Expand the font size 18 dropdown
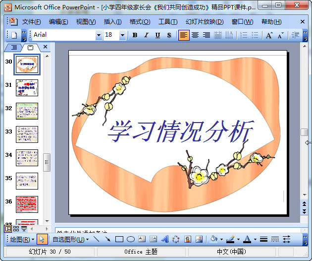312x261 pixels. pos(123,35)
